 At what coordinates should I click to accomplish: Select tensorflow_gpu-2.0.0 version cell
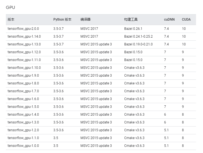tap(23, 29)
